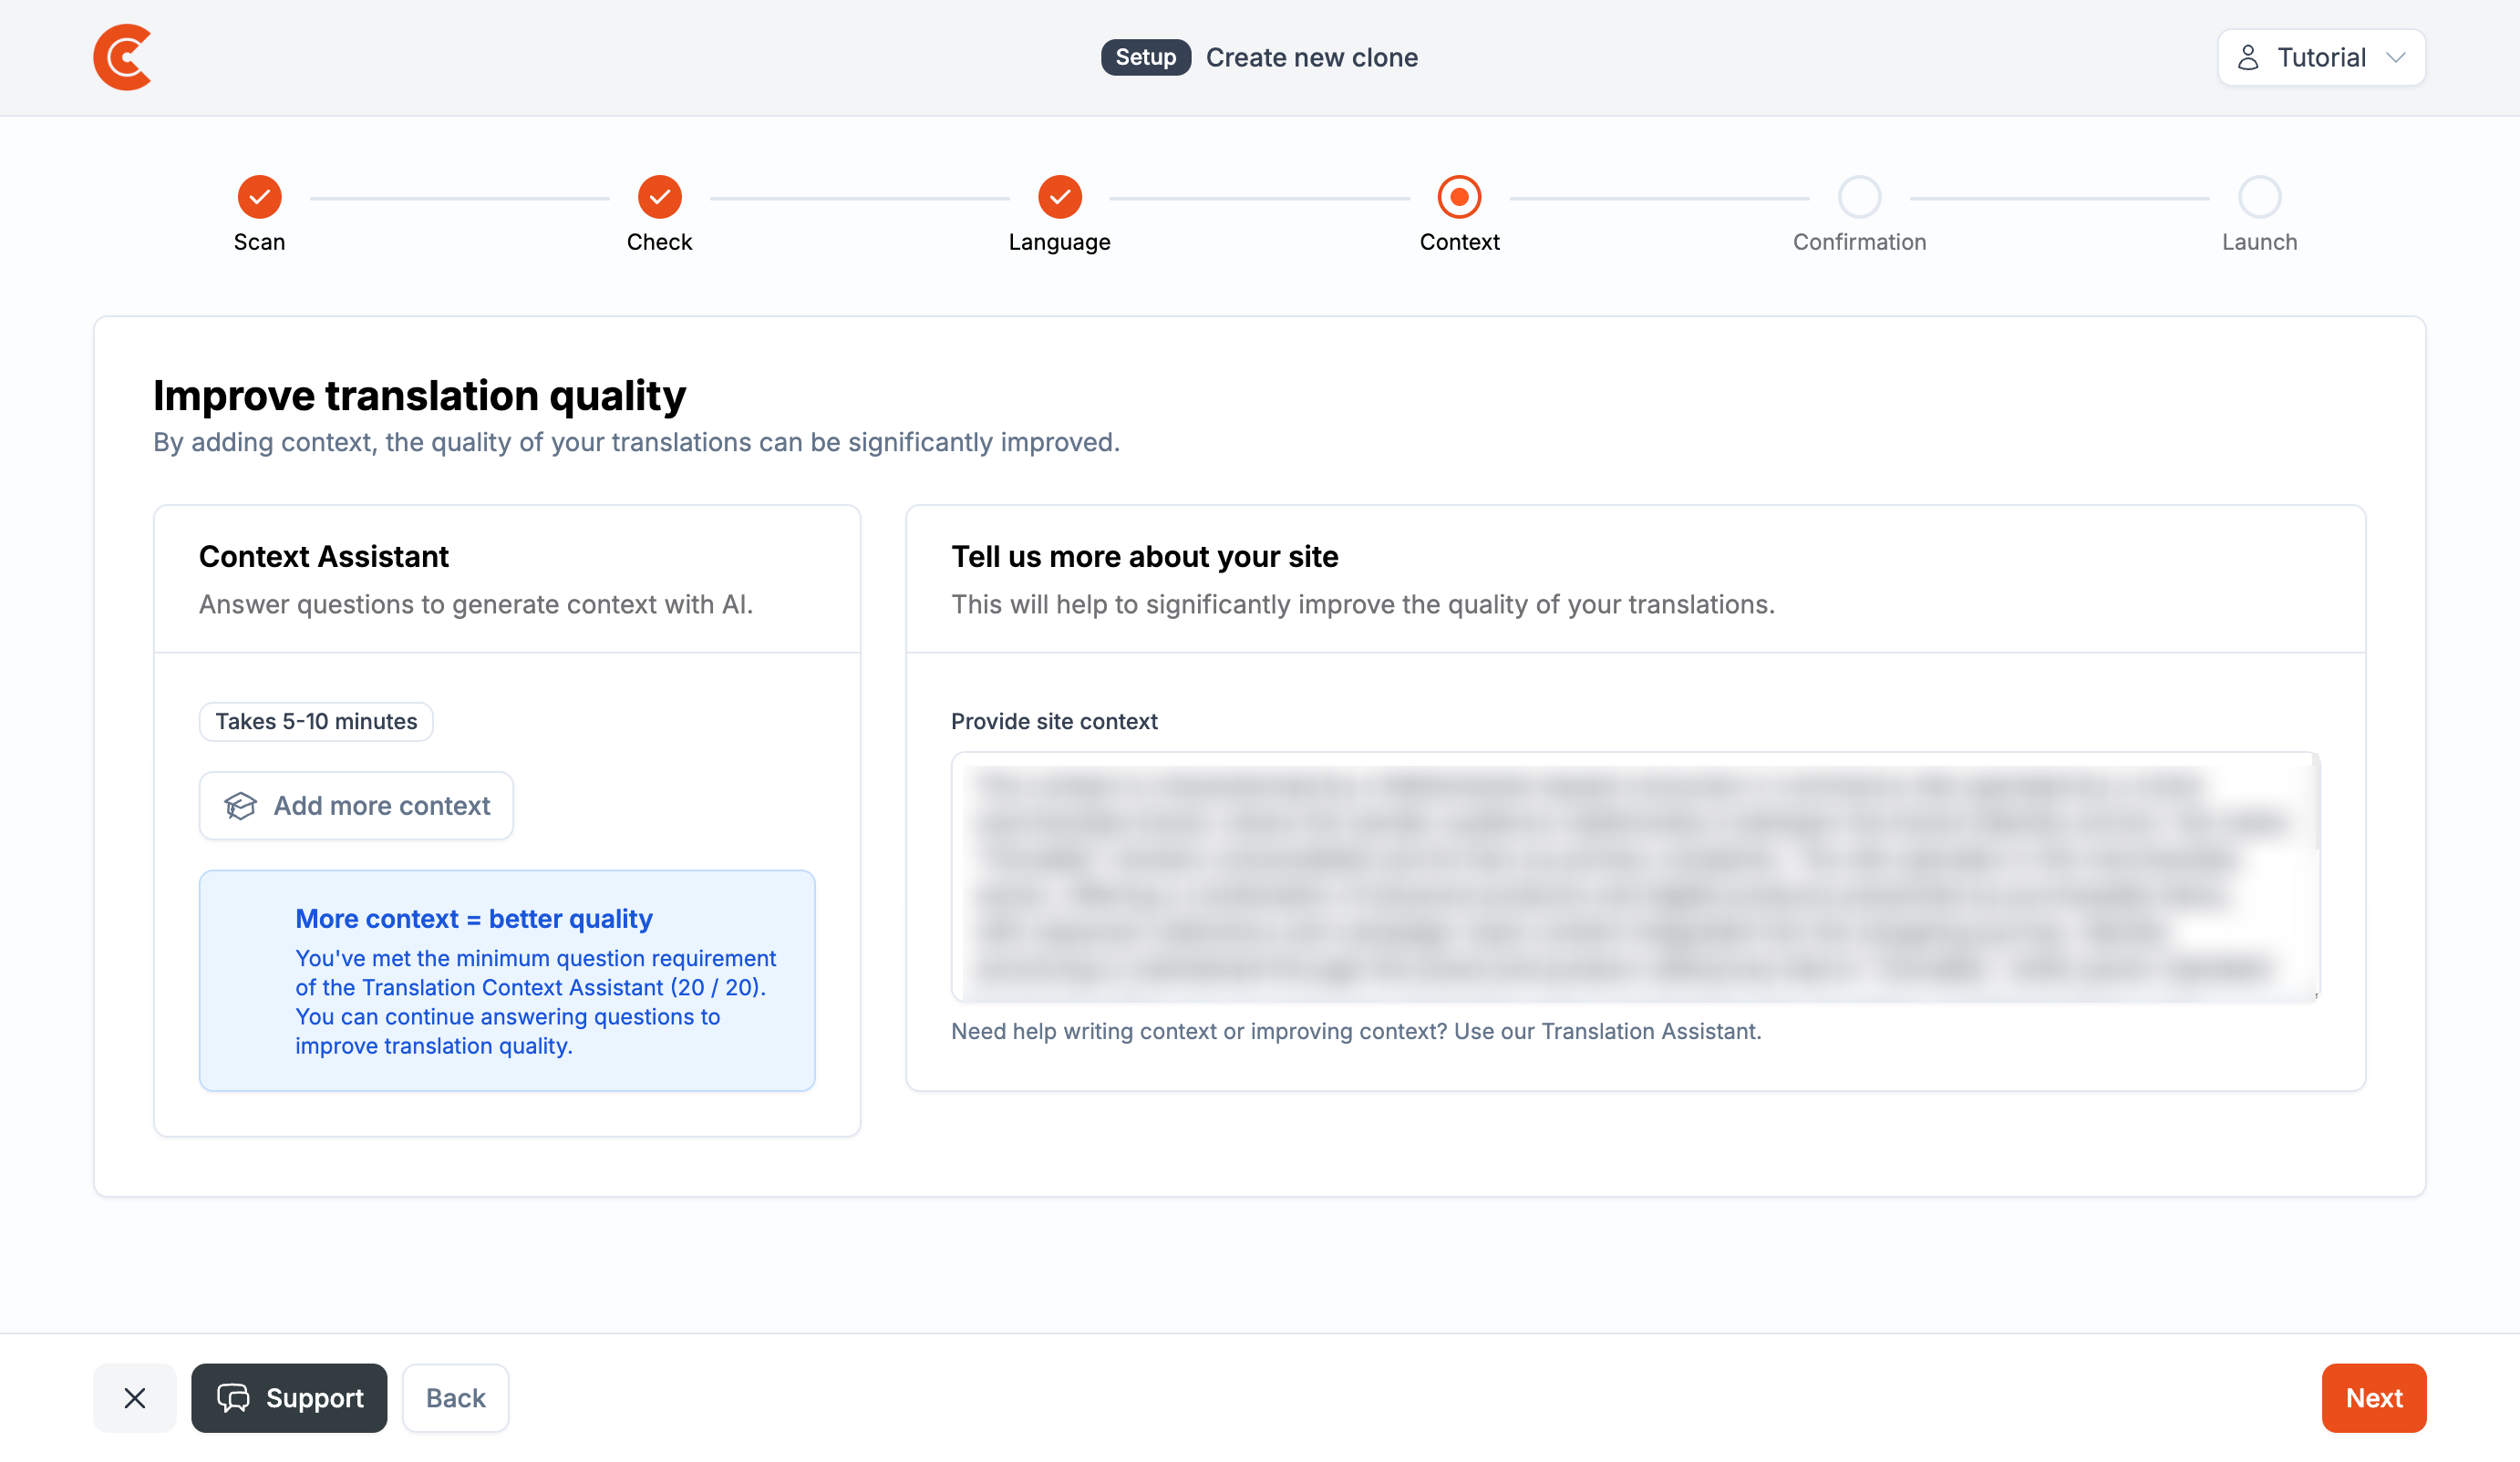Click into the site context text area
The height and width of the screenshot is (1462, 2520).
(x=1635, y=876)
